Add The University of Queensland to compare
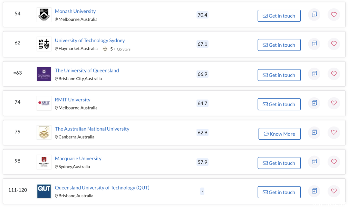The width and height of the screenshot is (348, 207). (x=314, y=74)
